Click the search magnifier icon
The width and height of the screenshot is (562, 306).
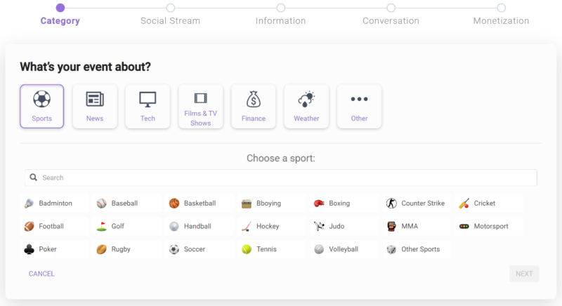click(33, 177)
